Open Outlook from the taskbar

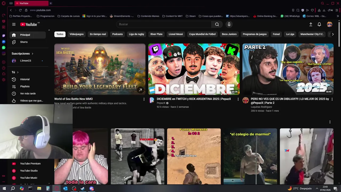click(x=65, y=189)
